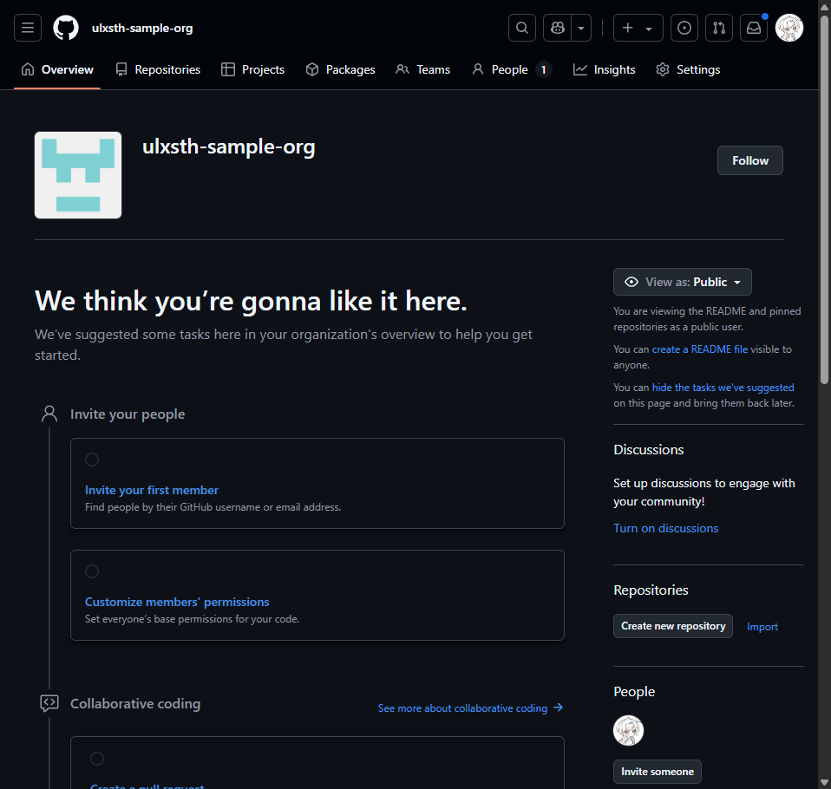Open Customize members' permissions link
This screenshot has width=831, height=789.
tap(177, 602)
